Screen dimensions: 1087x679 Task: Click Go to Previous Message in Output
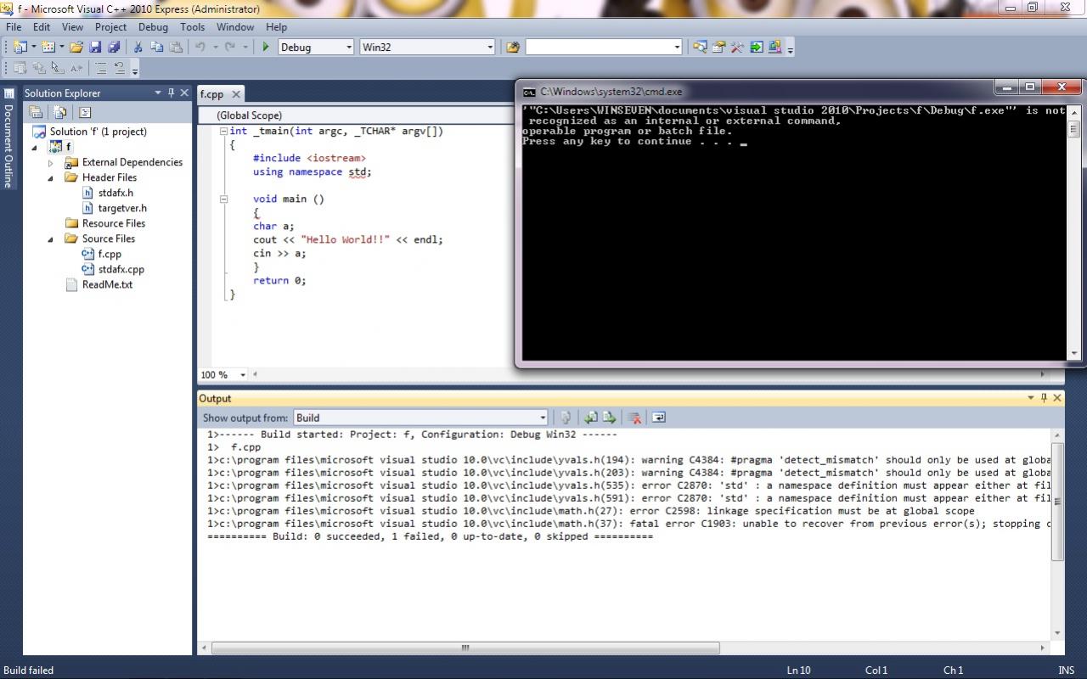590,418
